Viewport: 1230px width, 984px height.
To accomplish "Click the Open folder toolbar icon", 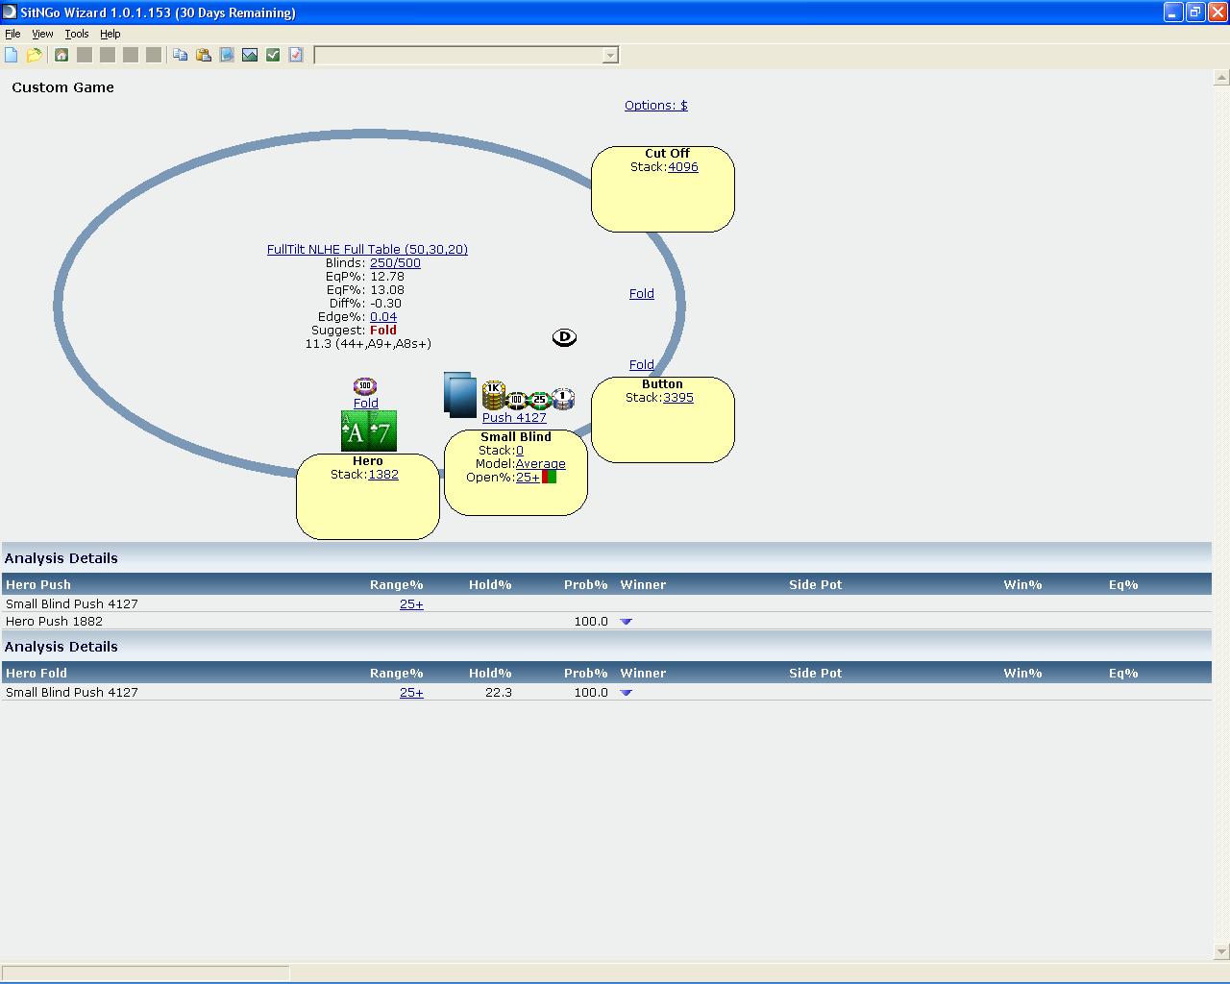I will [x=35, y=55].
